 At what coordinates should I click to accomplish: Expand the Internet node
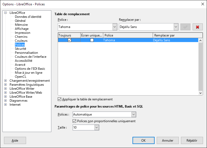pyautogui.click(x=5, y=104)
